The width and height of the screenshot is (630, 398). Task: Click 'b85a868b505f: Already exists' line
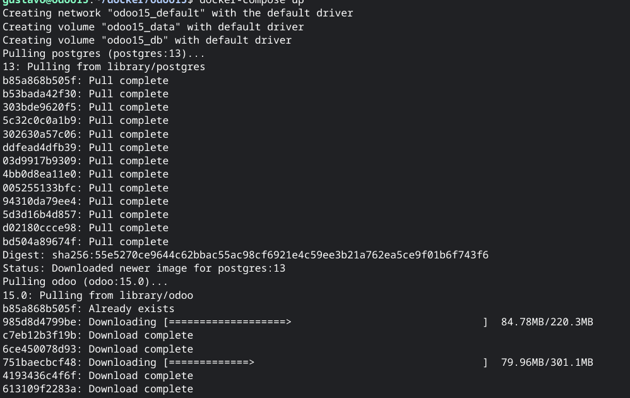tap(88, 309)
